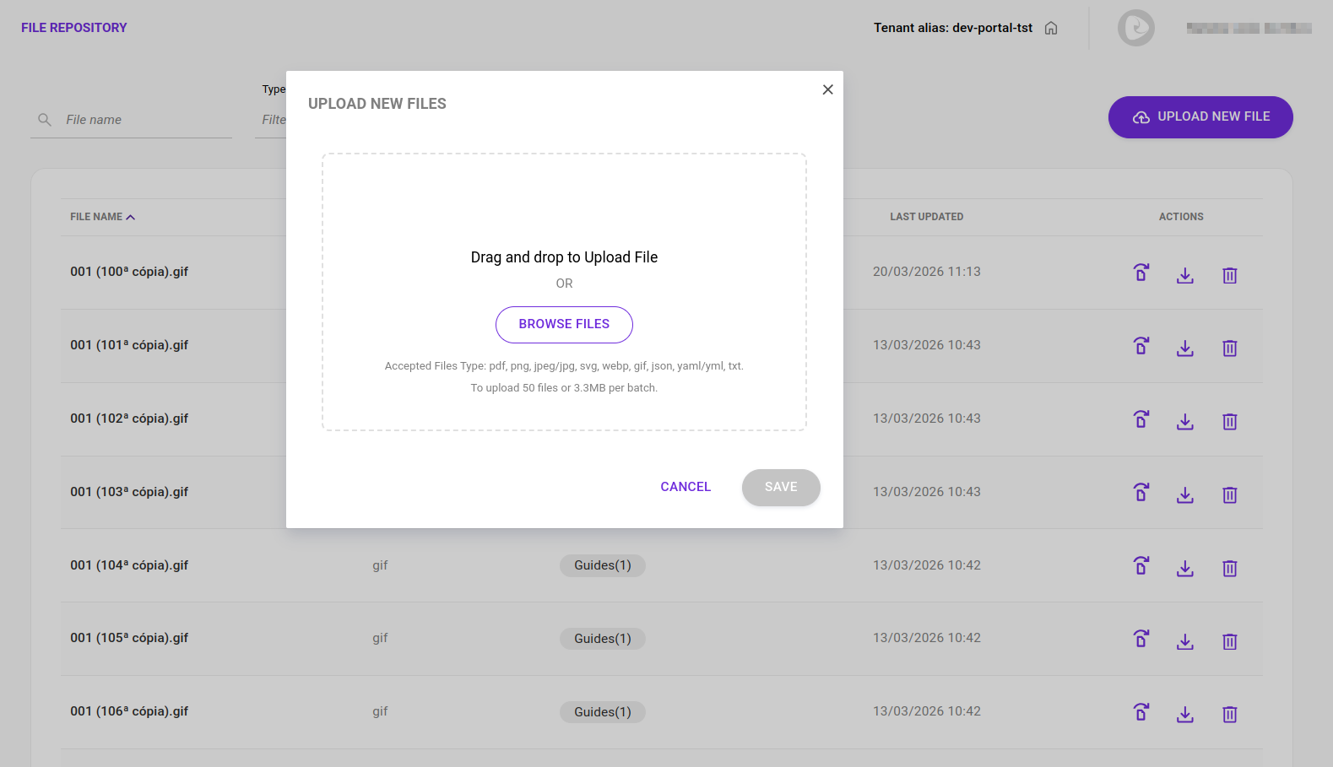Delete 001 (105ª cópia).gif
The width and height of the screenshot is (1333, 767).
(x=1230, y=641)
